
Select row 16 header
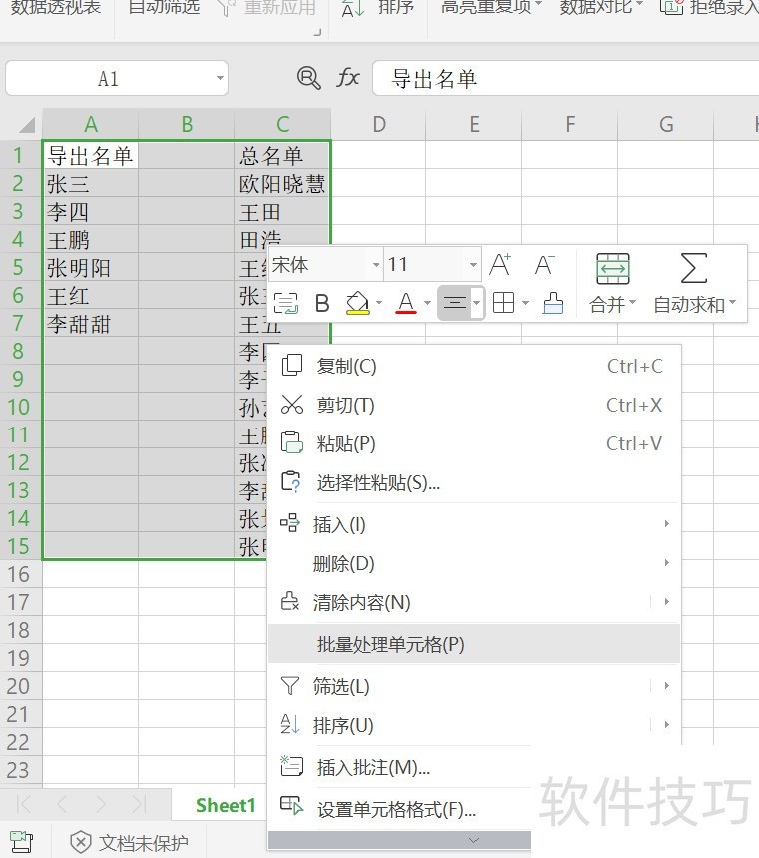click(19, 574)
